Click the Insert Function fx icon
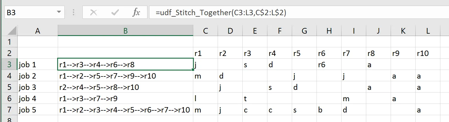449x122 pixels. [136, 12]
